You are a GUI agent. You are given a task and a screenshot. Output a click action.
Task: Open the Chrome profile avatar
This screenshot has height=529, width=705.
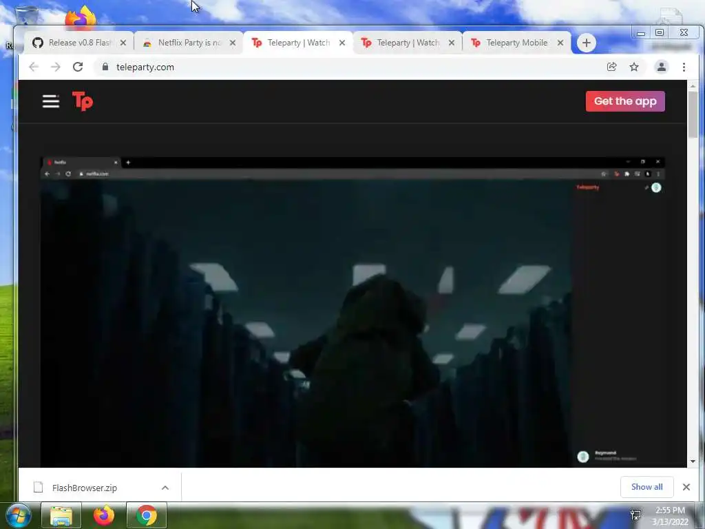(x=662, y=67)
